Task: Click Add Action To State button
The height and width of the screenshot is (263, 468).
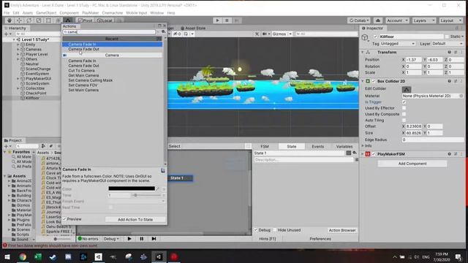Action: pos(135,219)
